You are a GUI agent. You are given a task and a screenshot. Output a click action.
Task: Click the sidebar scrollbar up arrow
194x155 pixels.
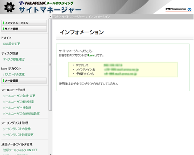point(50,16)
